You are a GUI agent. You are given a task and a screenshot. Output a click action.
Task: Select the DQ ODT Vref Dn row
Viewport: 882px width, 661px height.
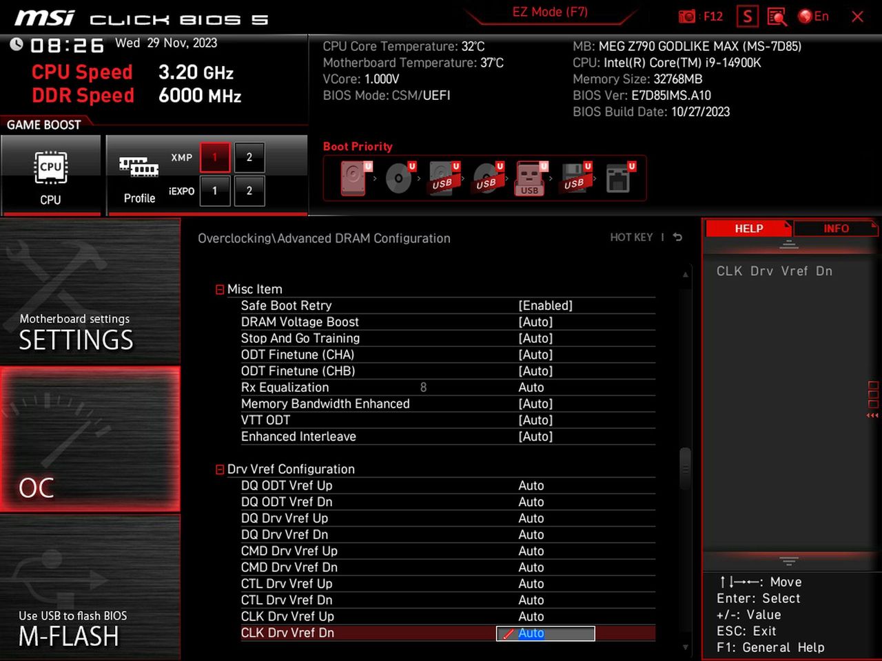point(448,503)
